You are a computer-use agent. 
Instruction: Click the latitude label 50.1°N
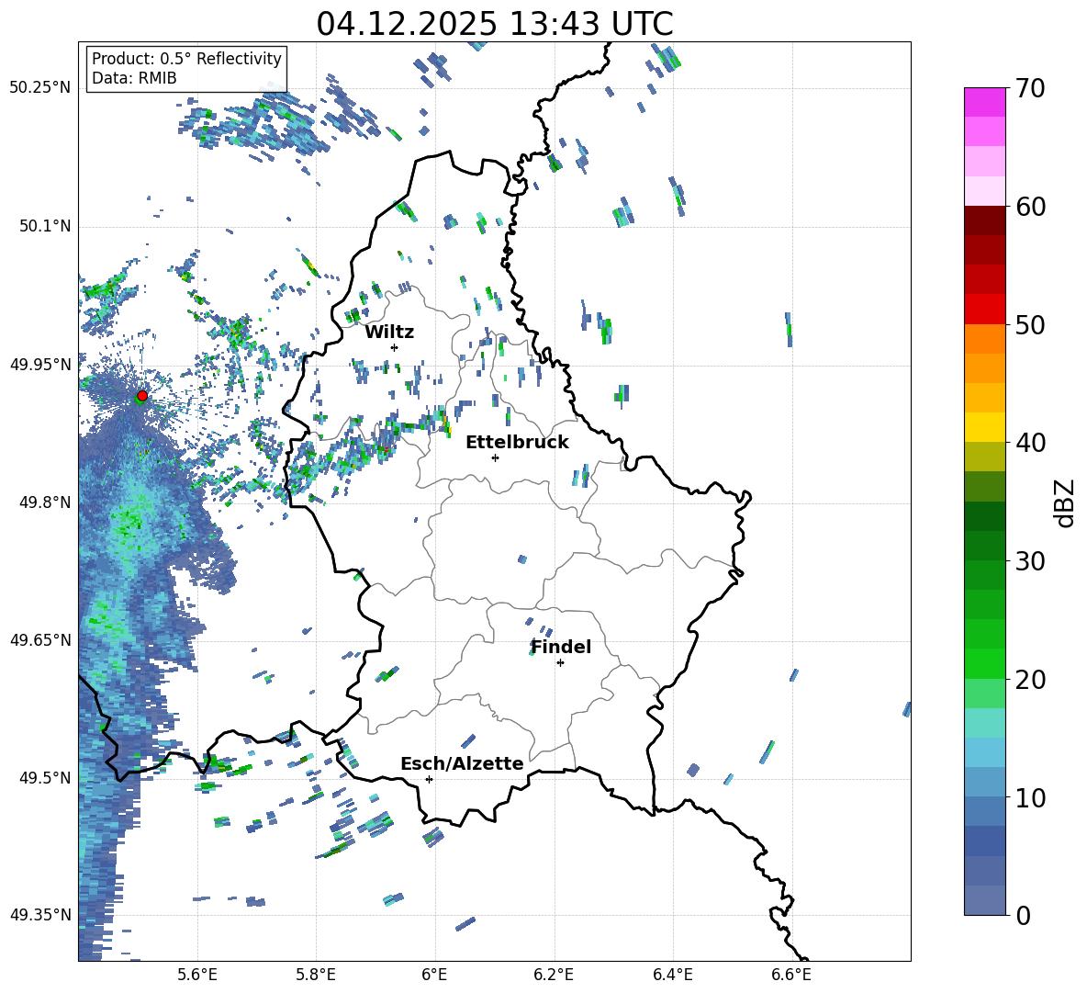point(45,226)
